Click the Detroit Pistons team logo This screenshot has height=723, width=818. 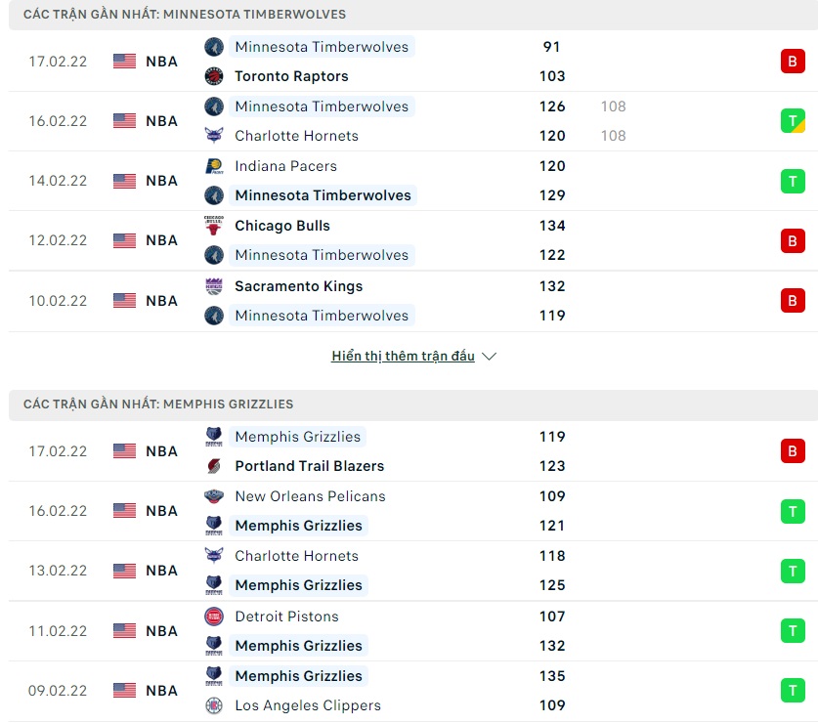[x=214, y=617]
